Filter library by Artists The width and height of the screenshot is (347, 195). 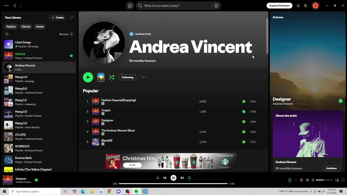pos(40,27)
